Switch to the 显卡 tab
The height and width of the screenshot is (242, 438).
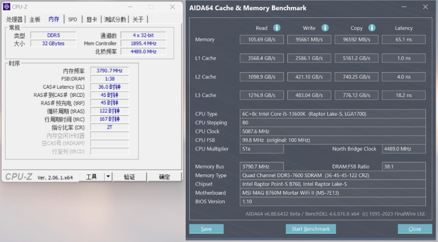point(92,19)
